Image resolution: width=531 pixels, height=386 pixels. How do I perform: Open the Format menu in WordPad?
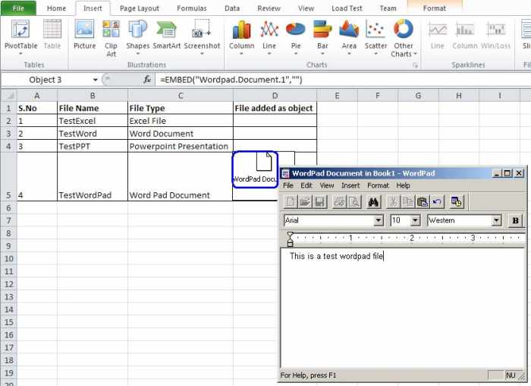click(378, 185)
